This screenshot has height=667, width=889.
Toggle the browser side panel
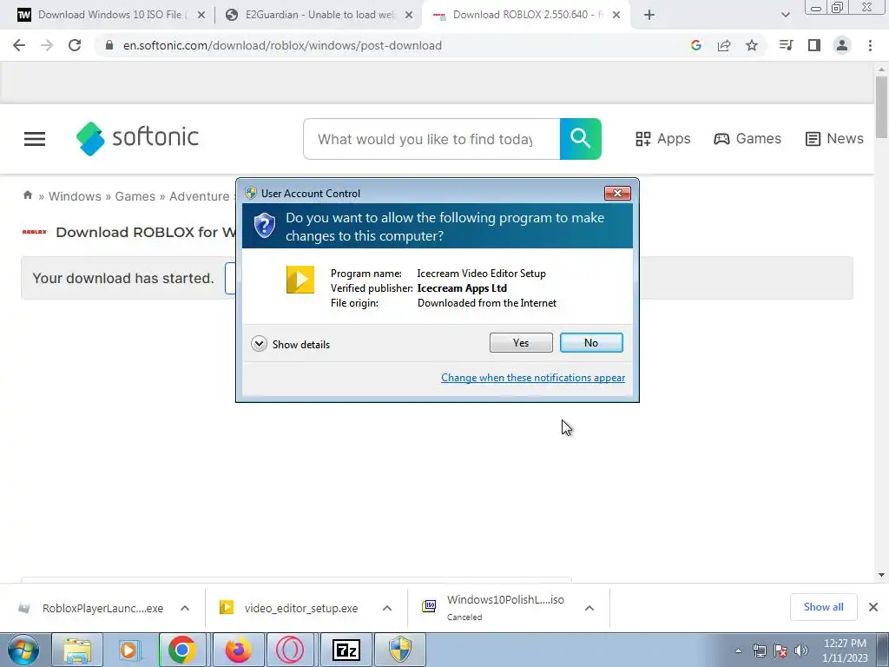(x=814, y=45)
